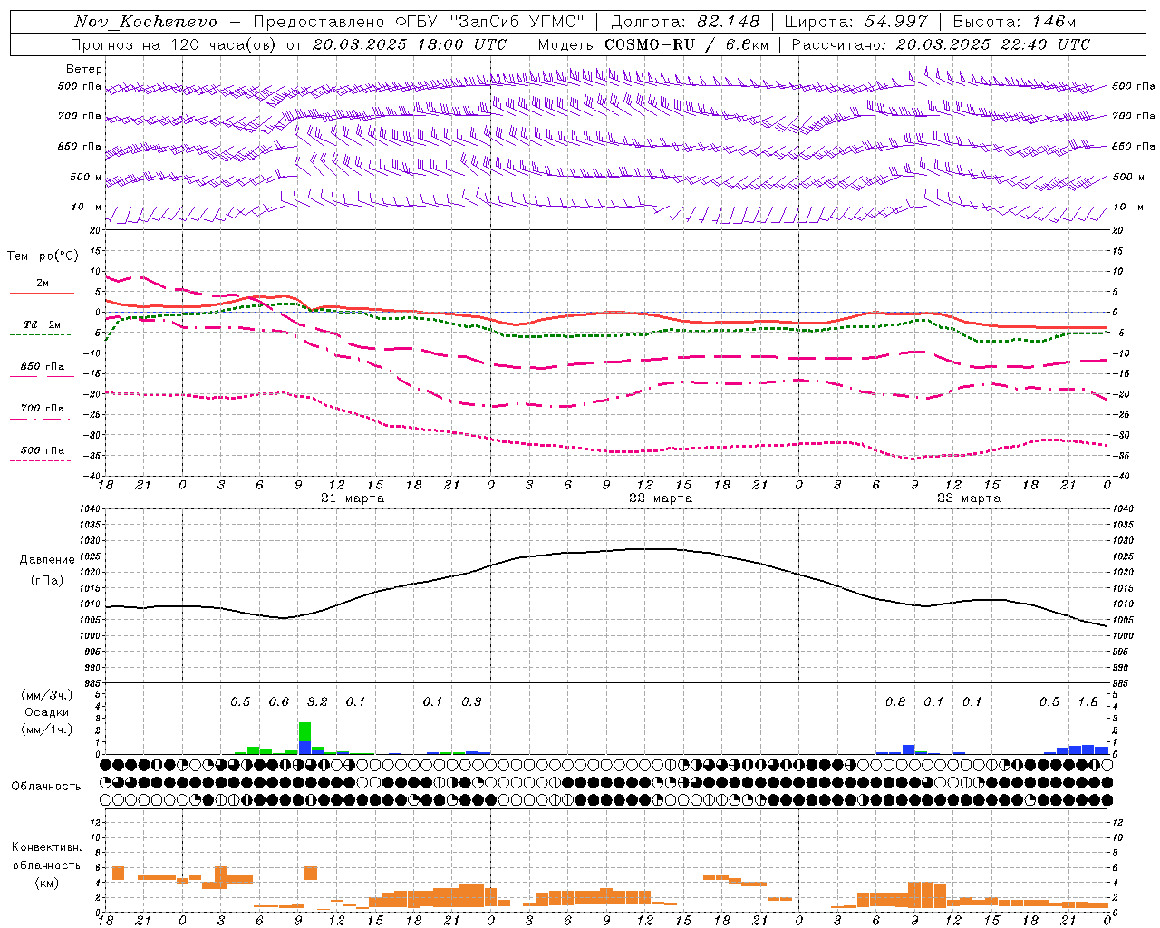Click the '(км)' unit under convective label
This screenshot has width=1160, height=928.
pyautogui.click(x=47, y=884)
